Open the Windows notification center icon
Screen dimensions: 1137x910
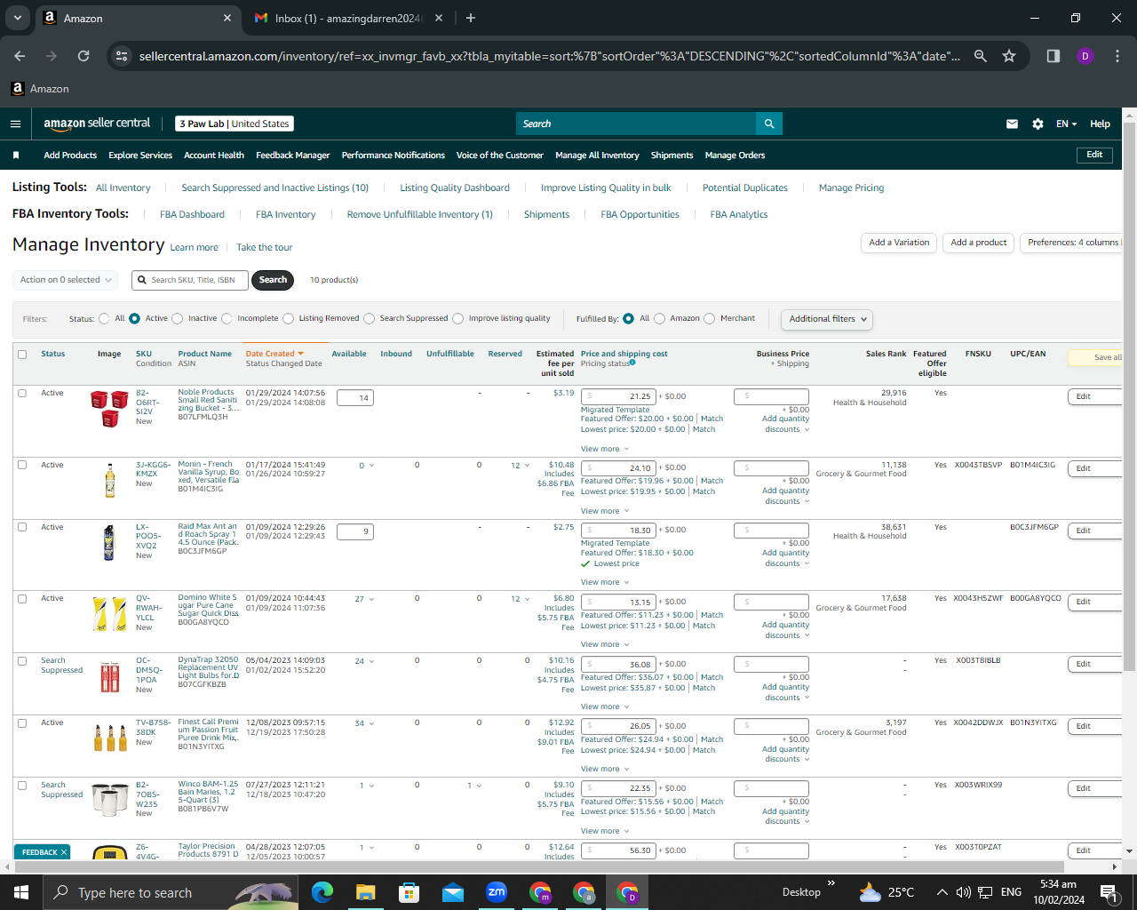(x=1109, y=892)
